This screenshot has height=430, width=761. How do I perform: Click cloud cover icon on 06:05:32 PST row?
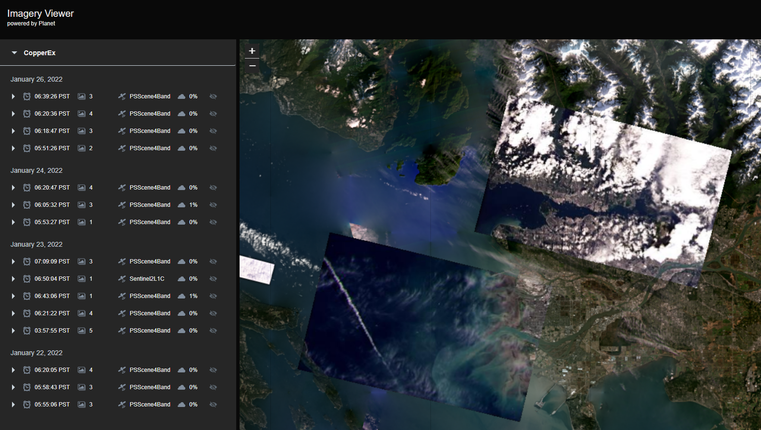181,205
